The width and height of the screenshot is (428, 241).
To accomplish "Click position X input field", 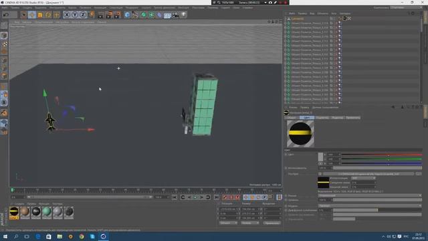I will tap(229, 209).
